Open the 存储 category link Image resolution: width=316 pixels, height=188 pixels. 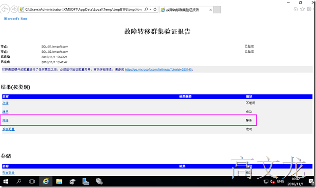pyautogui.click(x=5, y=103)
